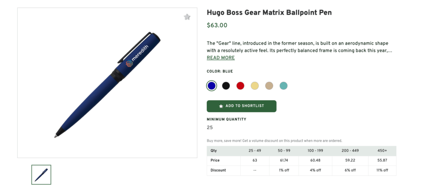
Task: Select the pale yellow color swatch
Action: 254,86
